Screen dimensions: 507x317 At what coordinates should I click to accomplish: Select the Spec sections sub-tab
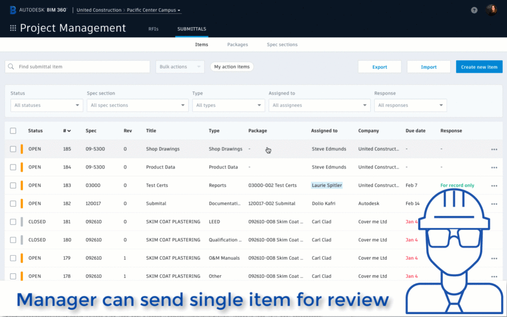[x=282, y=45]
